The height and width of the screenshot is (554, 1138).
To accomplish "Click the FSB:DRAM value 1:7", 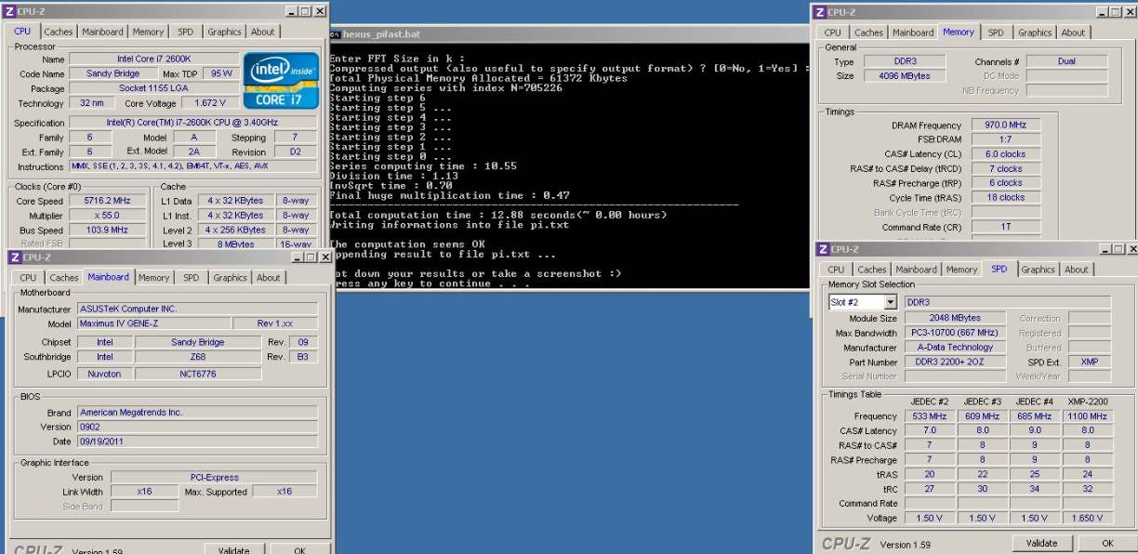I will coord(1006,139).
